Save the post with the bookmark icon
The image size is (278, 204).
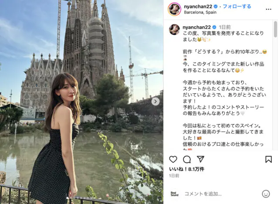coord(268,159)
